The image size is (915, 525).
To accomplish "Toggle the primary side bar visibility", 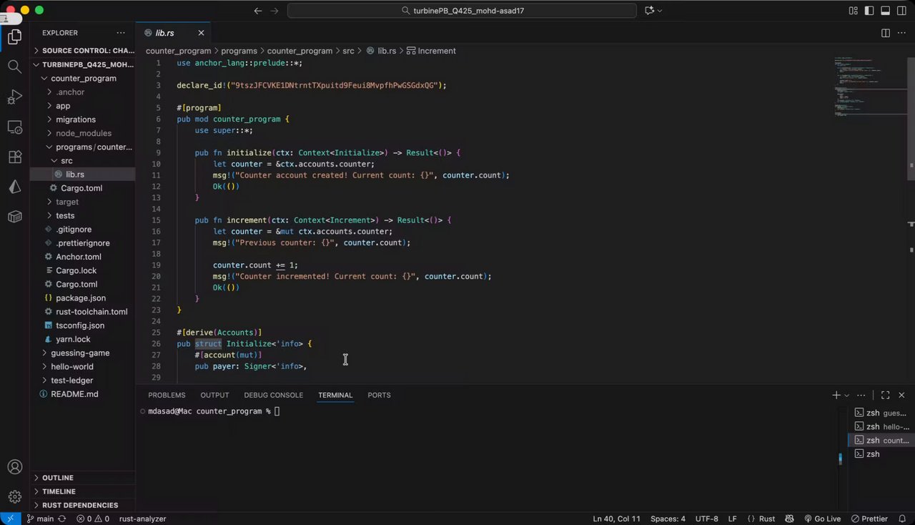I will [869, 11].
